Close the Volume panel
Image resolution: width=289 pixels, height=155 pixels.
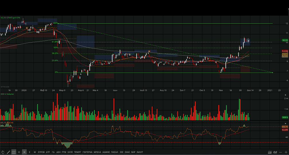click(285, 94)
